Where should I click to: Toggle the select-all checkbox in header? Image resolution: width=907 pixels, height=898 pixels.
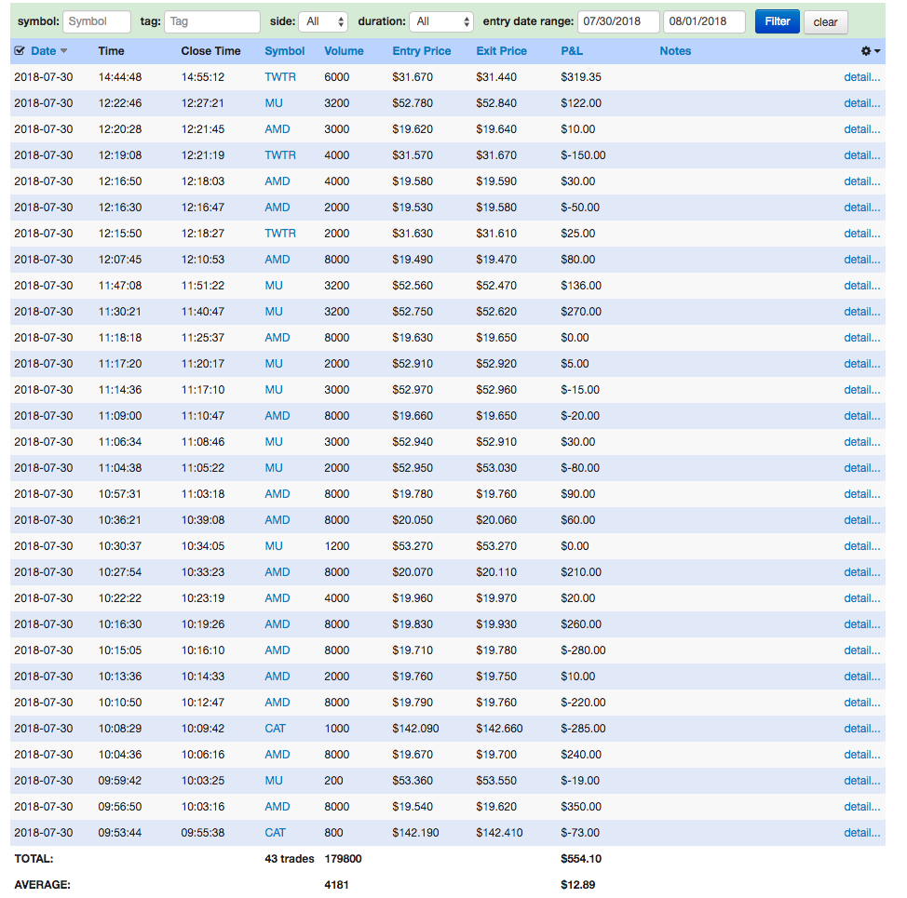pyautogui.click(x=20, y=51)
